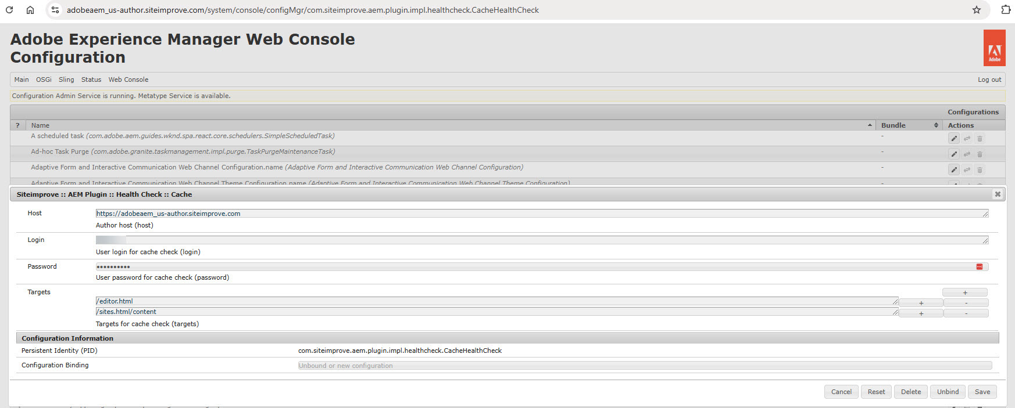Remove '/sites.html/content' target with '-' button

(x=966, y=313)
